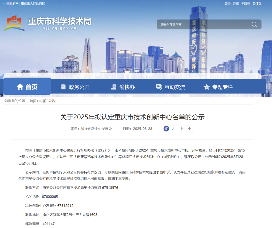Screen dimensions: 272x228
Task: Click the chat bubble icon beside 互动交流
Action: pyautogui.click(x=159, y=87)
